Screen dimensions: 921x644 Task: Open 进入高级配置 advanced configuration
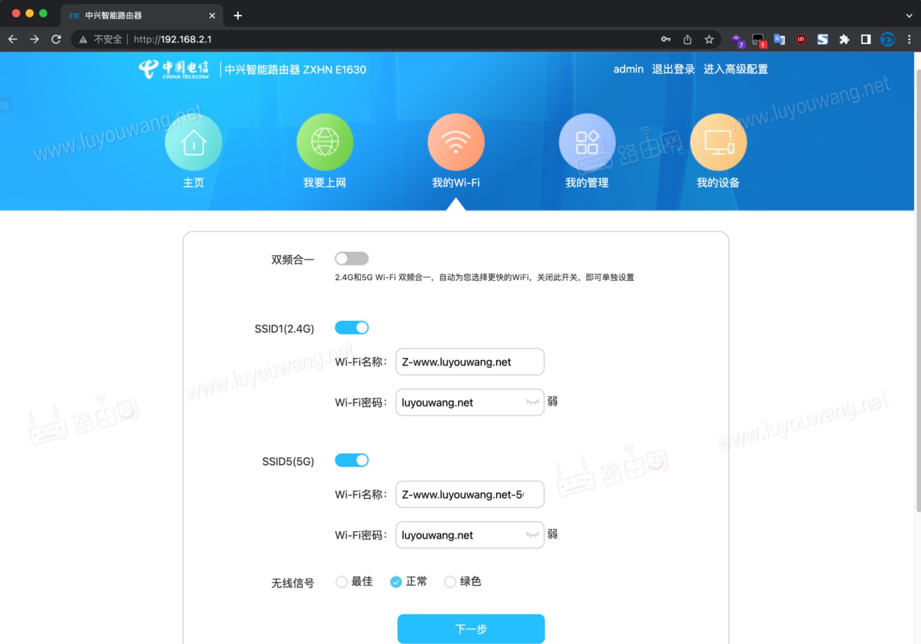735,69
